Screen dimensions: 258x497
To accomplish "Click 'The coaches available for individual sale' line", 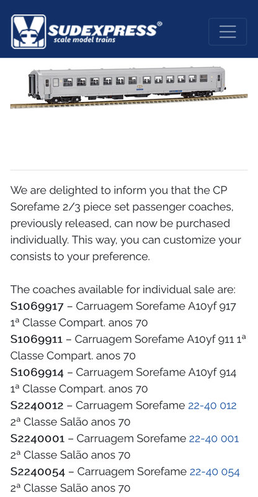I will tap(123, 290).
